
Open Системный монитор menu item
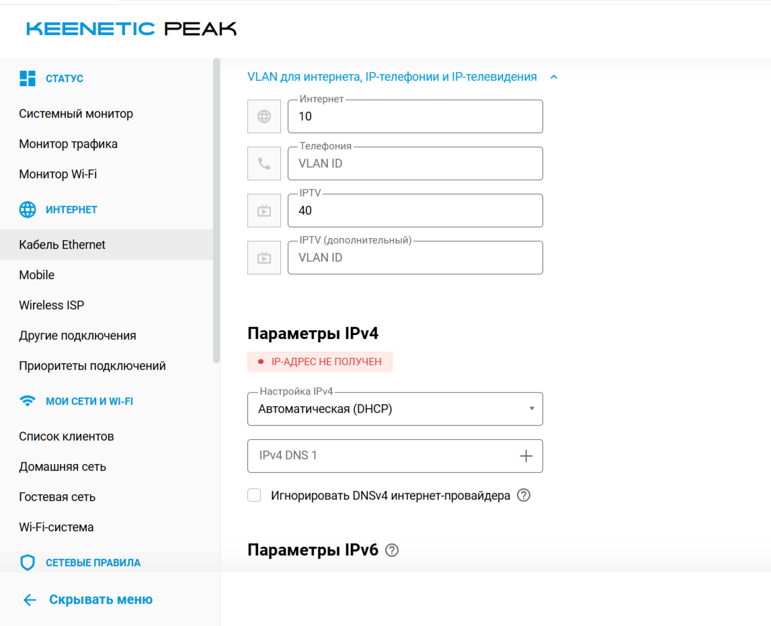76,114
